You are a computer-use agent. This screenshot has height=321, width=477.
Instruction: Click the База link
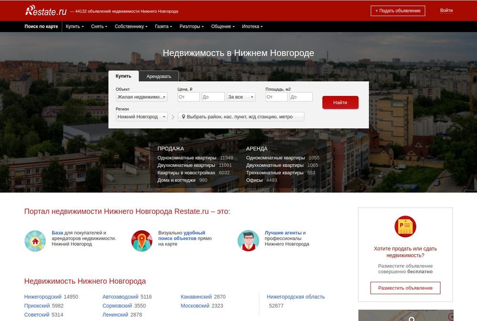pos(57,233)
